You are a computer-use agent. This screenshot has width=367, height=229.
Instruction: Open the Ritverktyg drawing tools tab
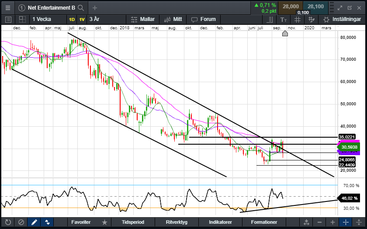click(177, 222)
